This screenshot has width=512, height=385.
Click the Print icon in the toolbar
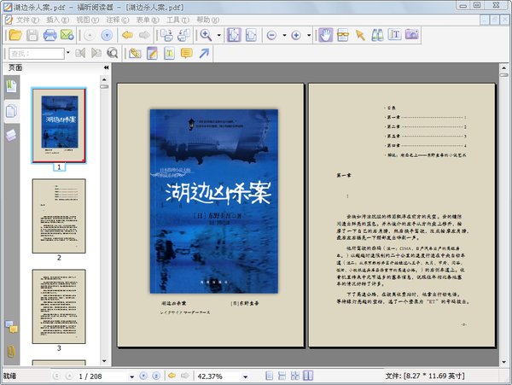click(x=49, y=35)
